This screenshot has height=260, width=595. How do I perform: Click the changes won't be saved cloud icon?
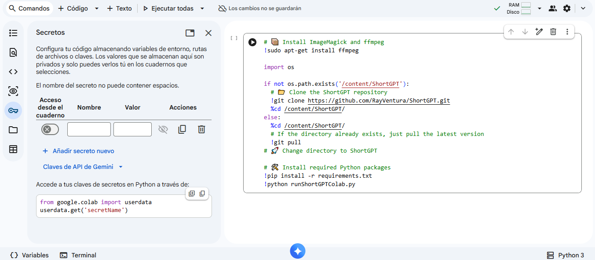(x=223, y=8)
